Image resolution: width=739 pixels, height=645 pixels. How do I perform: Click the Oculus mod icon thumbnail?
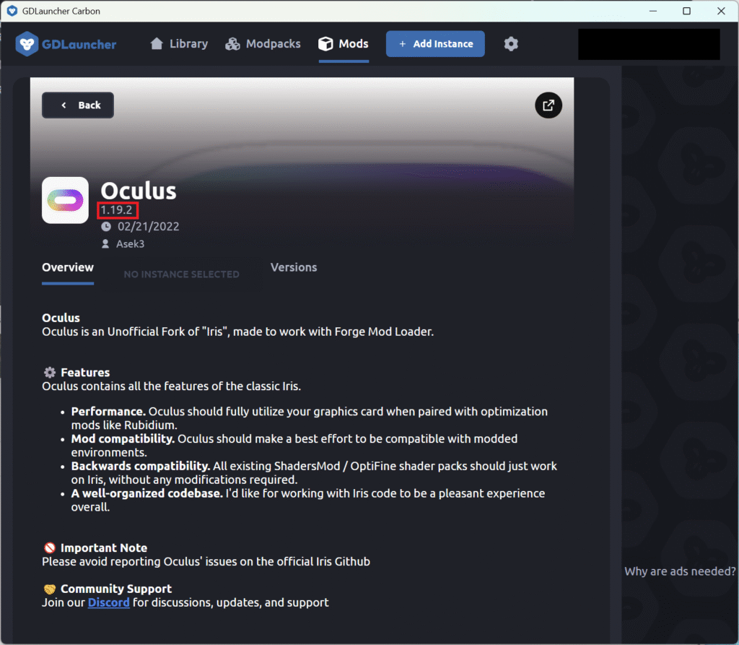65,200
